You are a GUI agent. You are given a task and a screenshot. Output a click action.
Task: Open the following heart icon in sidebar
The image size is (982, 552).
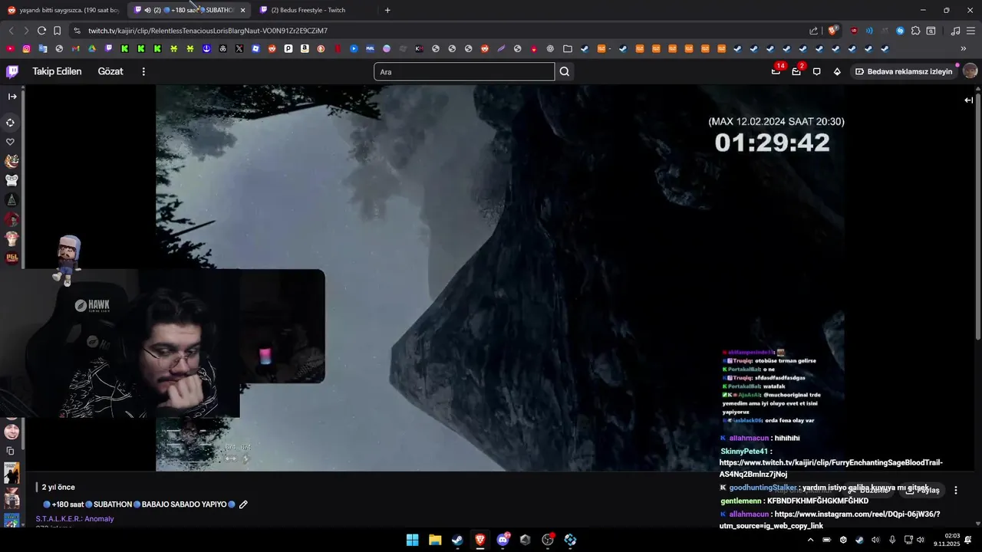pos(11,142)
